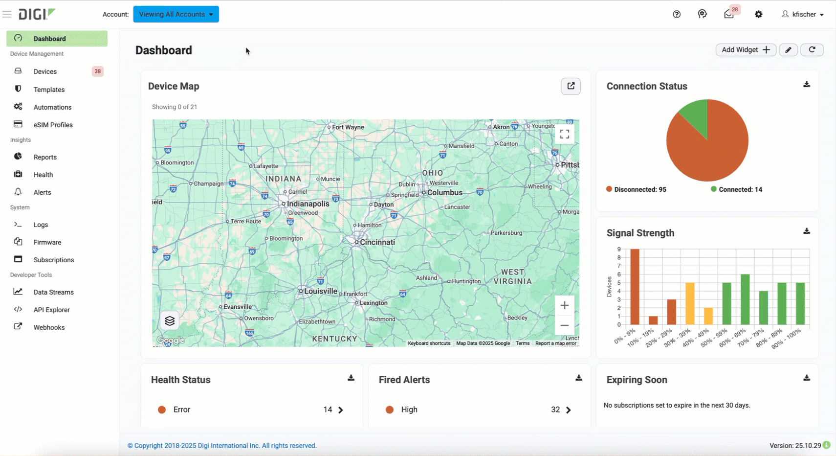Click the Add Widget button
Viewport: 836px width, 456px height.
pos(746,50)
